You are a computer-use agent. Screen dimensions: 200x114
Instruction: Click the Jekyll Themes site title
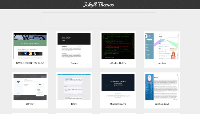(98, 5)
